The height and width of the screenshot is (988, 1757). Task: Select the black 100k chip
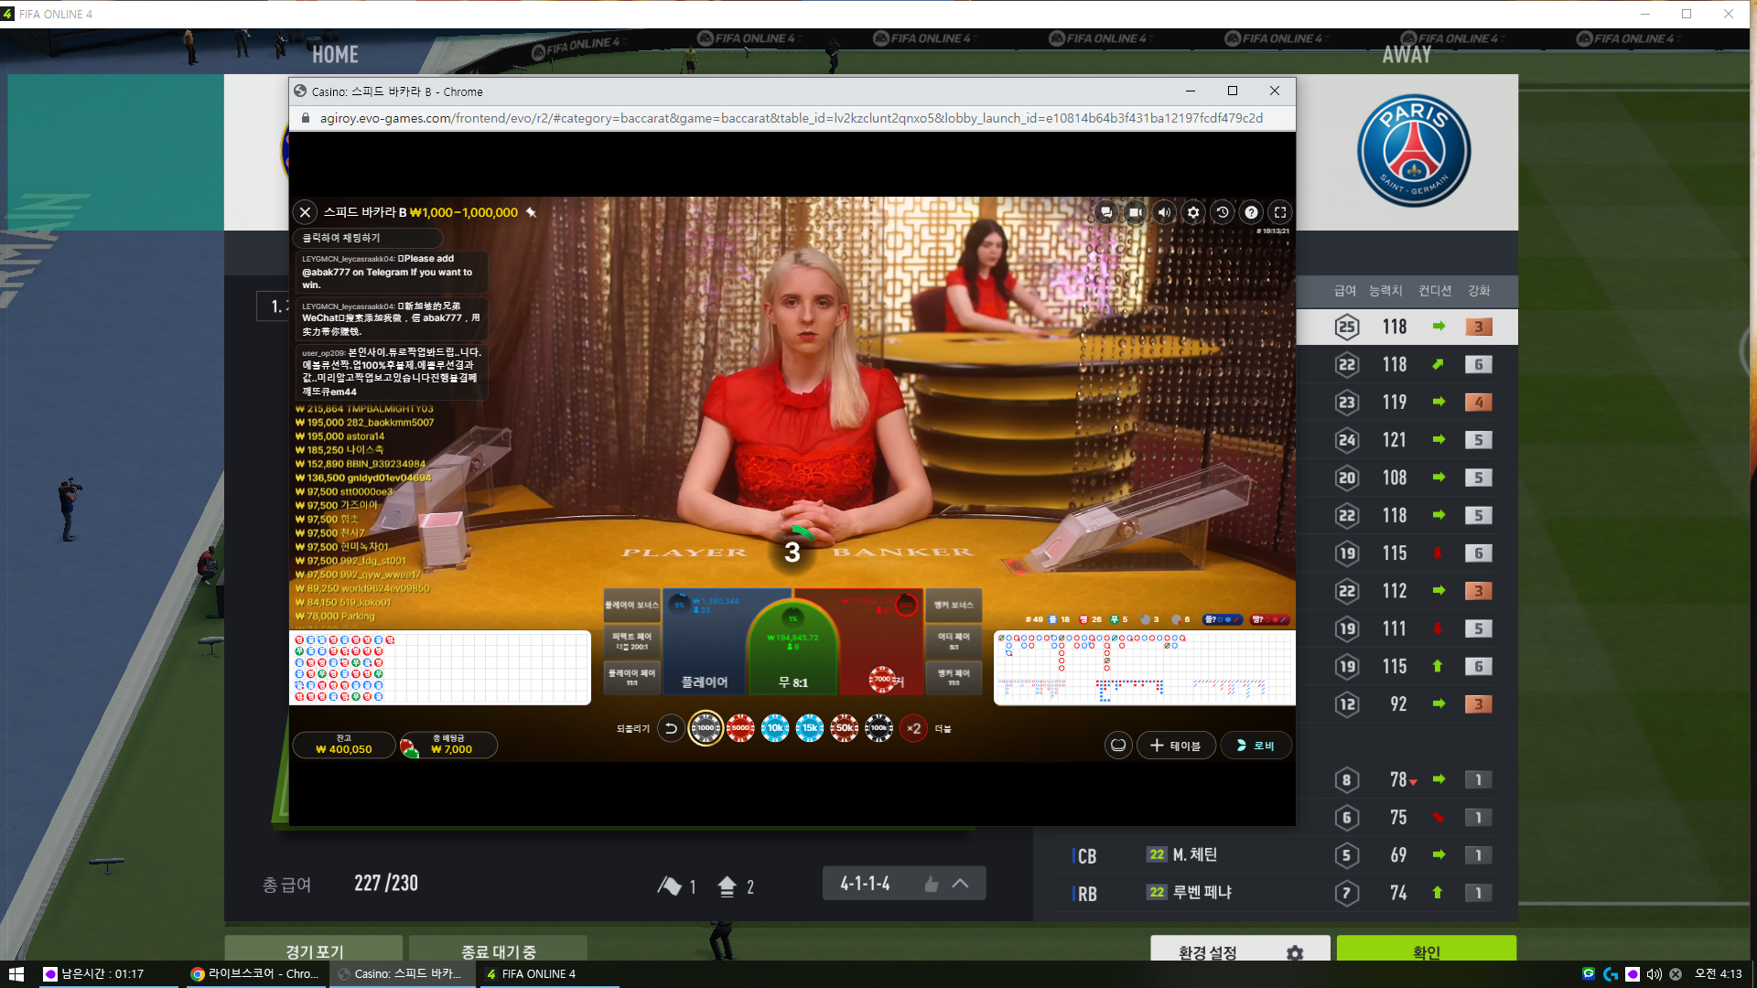tap(879, 728)
